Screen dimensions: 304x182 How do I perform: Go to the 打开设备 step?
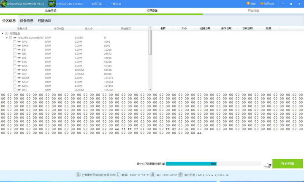pyautogui.click(x=152, y=11)
